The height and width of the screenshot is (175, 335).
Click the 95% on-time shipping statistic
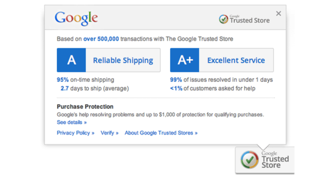[85, 80]
